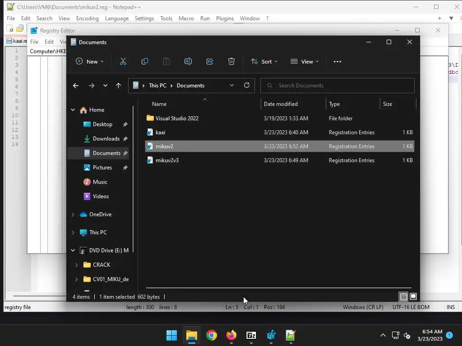Open Registry Editor Edit menu
Screen dimensions: 462x346
49,42
